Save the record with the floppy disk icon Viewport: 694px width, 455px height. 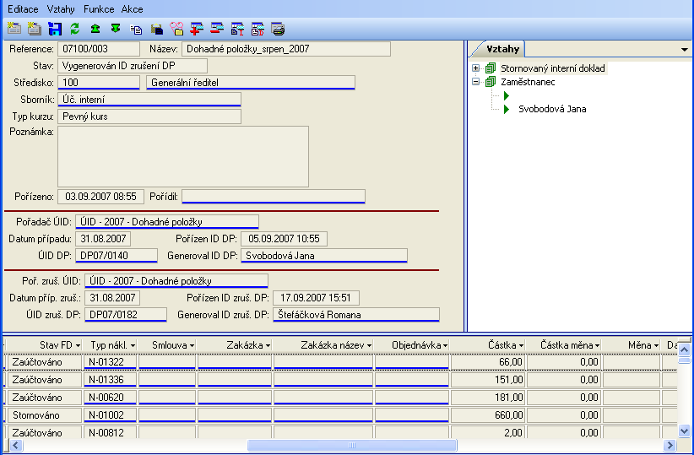pyautogui.click(x=54, y=29)
